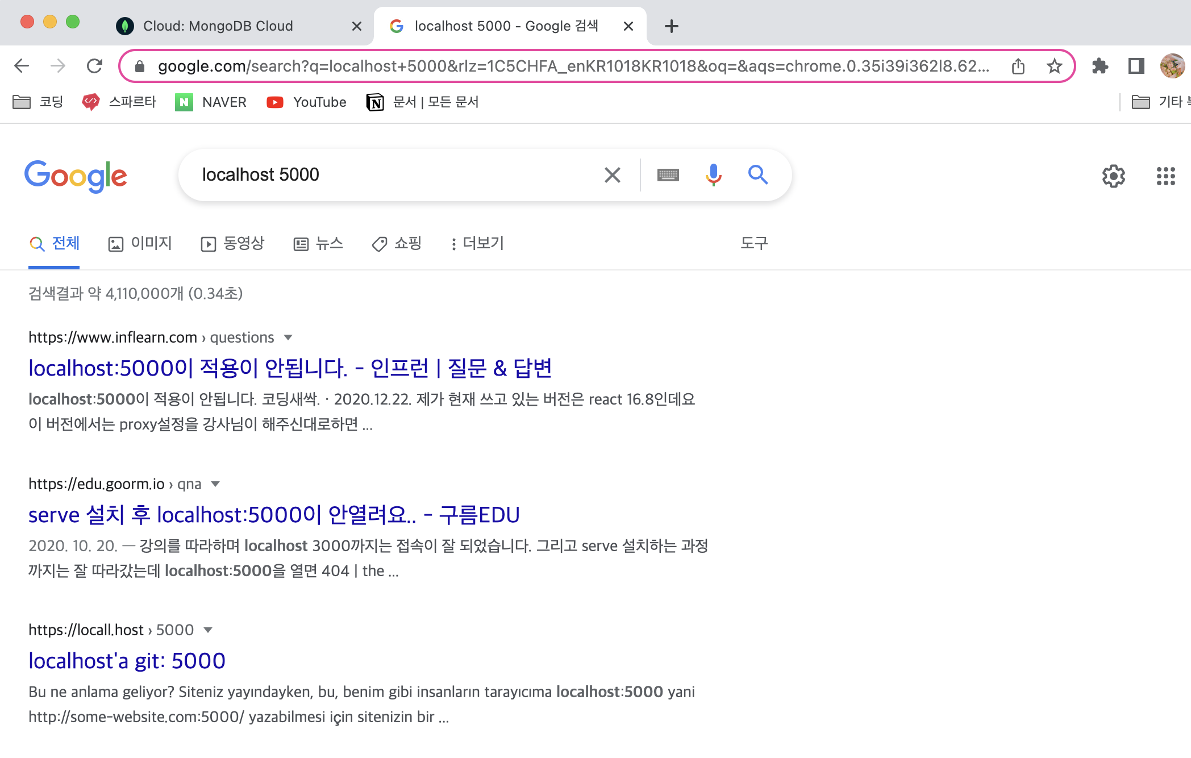Open the 구름EDU serve 설치 result link
The image size is (1191, 758).
(274, 515)
